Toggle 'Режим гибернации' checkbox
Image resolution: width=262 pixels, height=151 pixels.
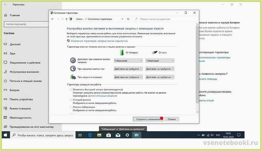[71, 107]
